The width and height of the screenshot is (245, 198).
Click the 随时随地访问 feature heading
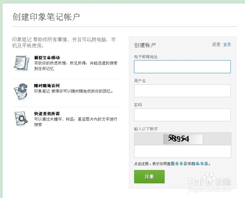pyautogui.click(x=47, y=86)
